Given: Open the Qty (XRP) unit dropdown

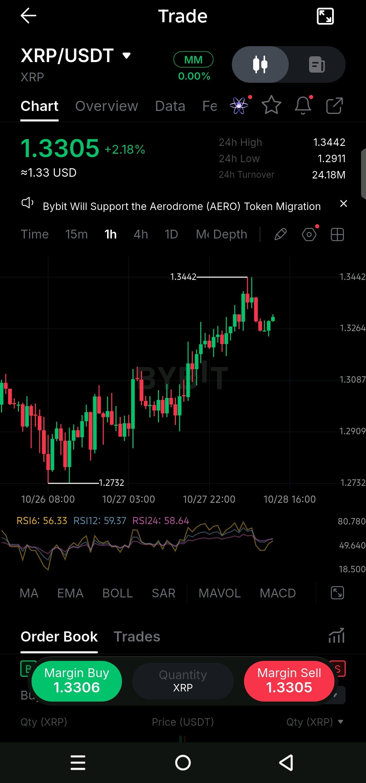Looking at the screenshot, I should click(x=315, y=722).
